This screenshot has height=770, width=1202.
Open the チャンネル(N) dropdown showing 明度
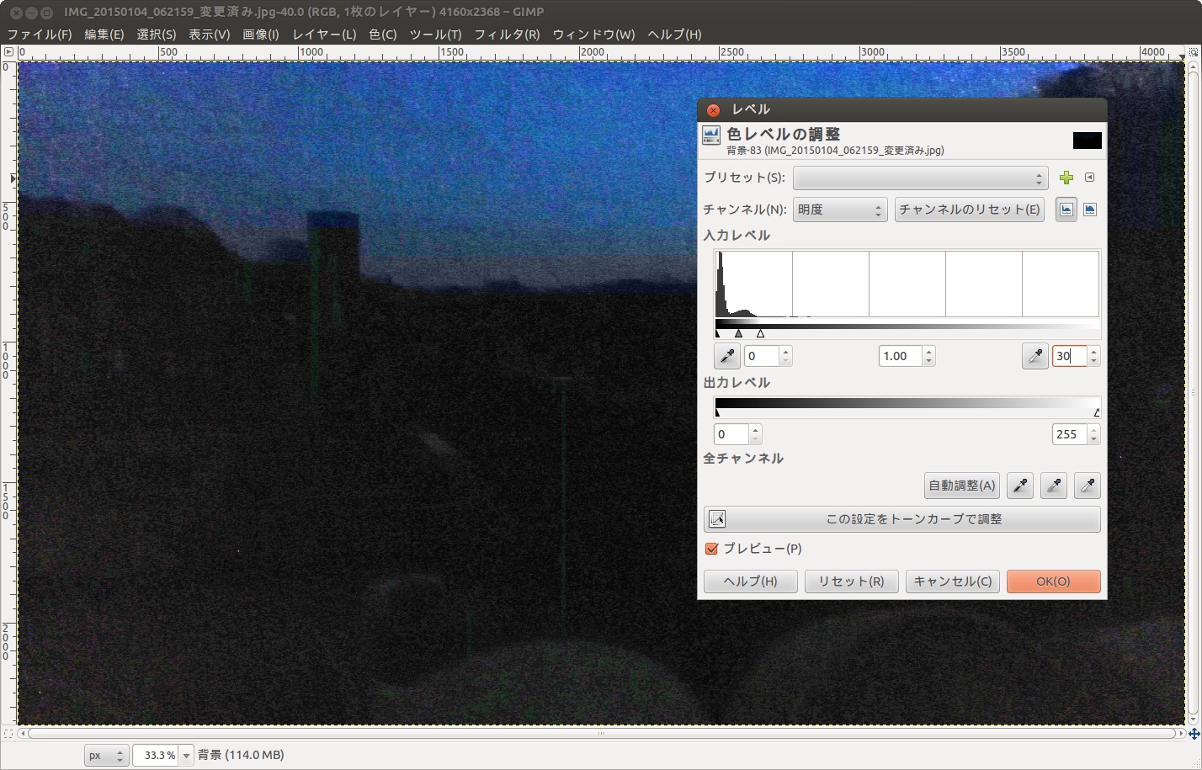tap(840, 210)
